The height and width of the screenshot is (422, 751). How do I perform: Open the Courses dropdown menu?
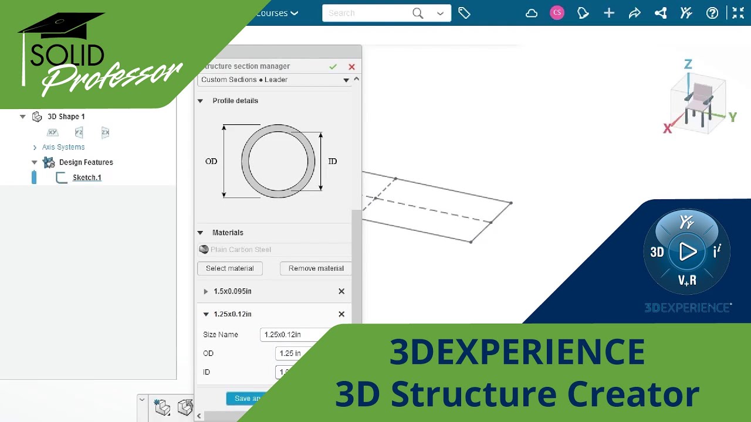[x=277, y=13]
